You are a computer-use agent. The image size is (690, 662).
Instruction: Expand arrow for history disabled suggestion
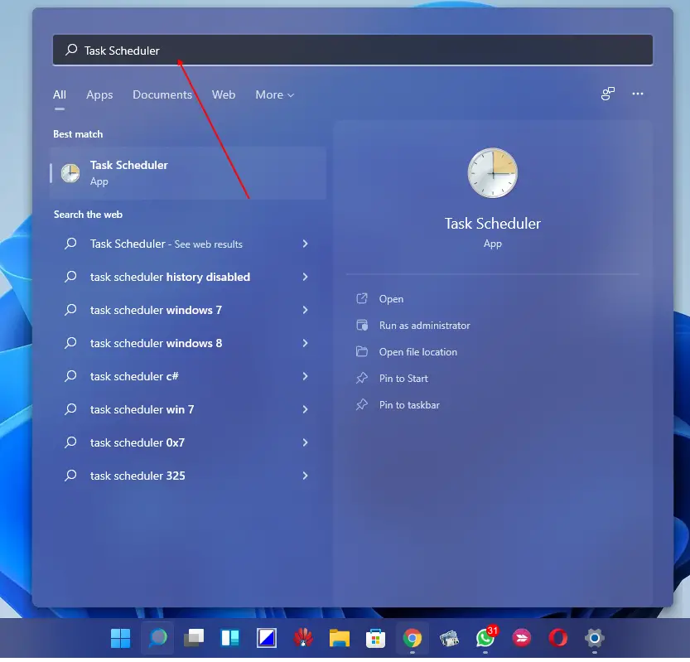pyautogui.click(x=306, y=277)
